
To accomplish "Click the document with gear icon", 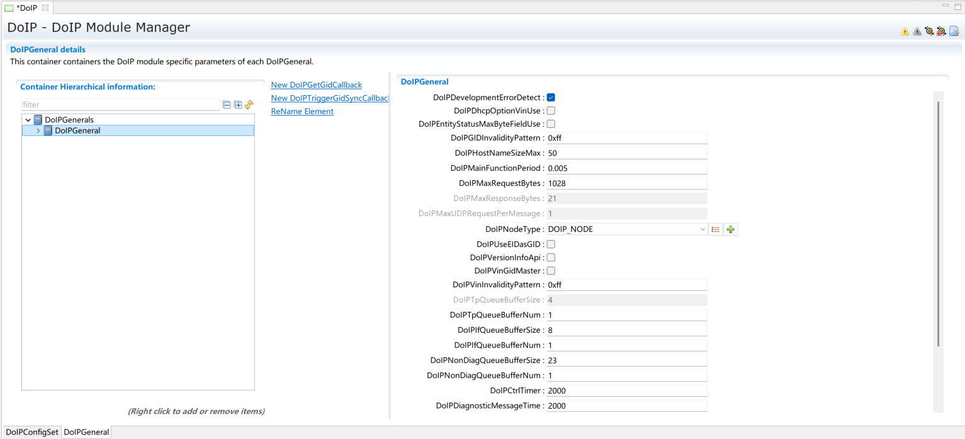I will click(x=954, y=31).
